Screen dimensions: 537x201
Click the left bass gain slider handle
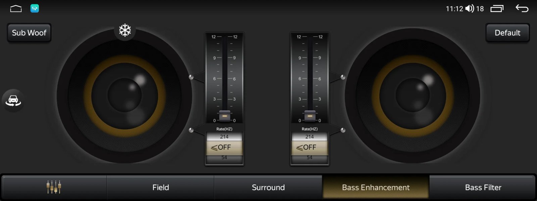(x=225, y=116)
